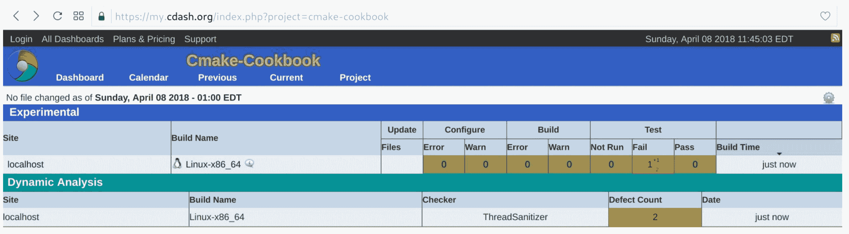849x234 pixels.
Task: Click the heart bookmark icon
Action: [x=825, y=16]
